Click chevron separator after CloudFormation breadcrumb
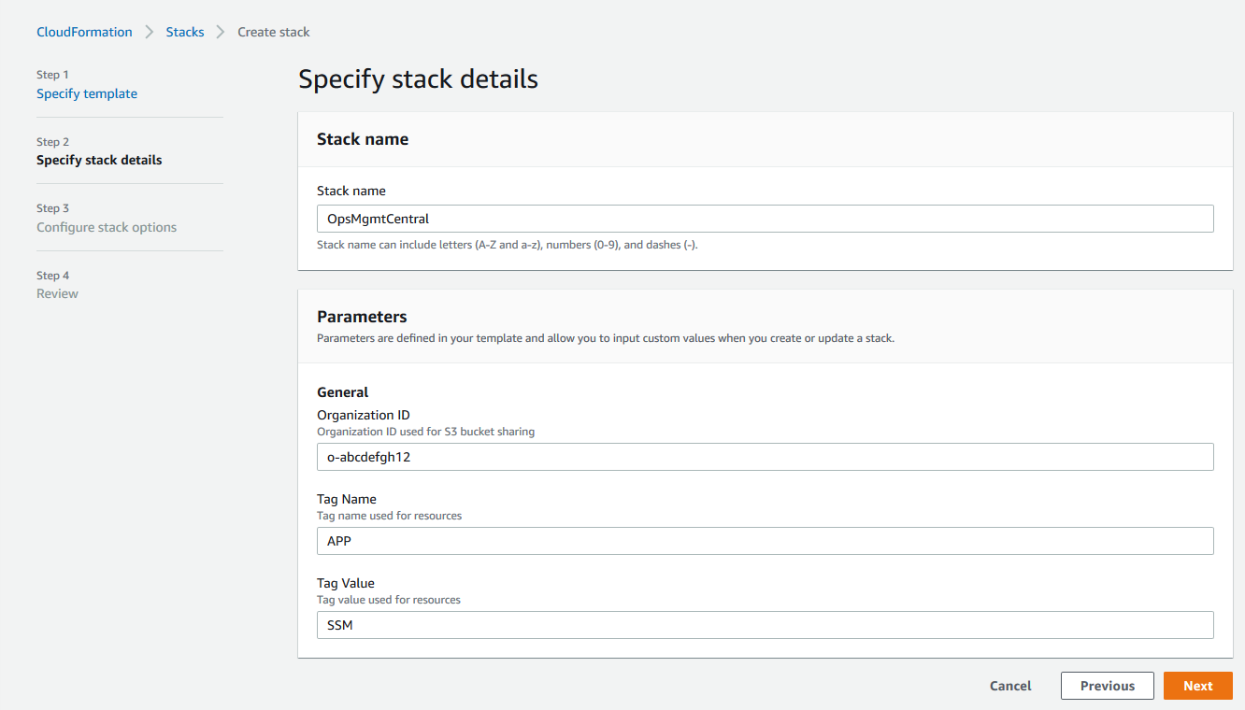Screen dimensions: 1245x710 (150, 32)
